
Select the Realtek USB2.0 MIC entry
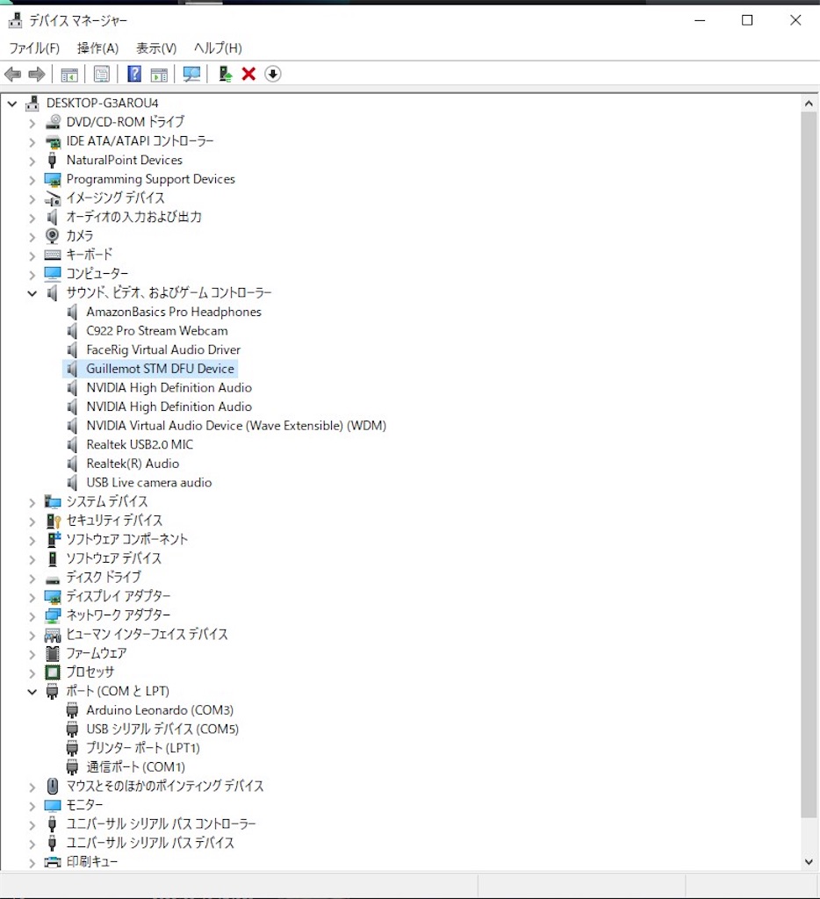[x=140, y=444]
